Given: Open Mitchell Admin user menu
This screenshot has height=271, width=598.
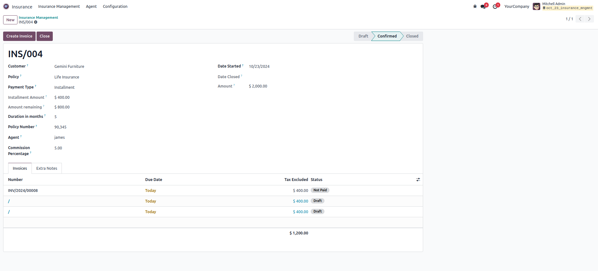Looking at the screenshot, I should click(563, 6).
